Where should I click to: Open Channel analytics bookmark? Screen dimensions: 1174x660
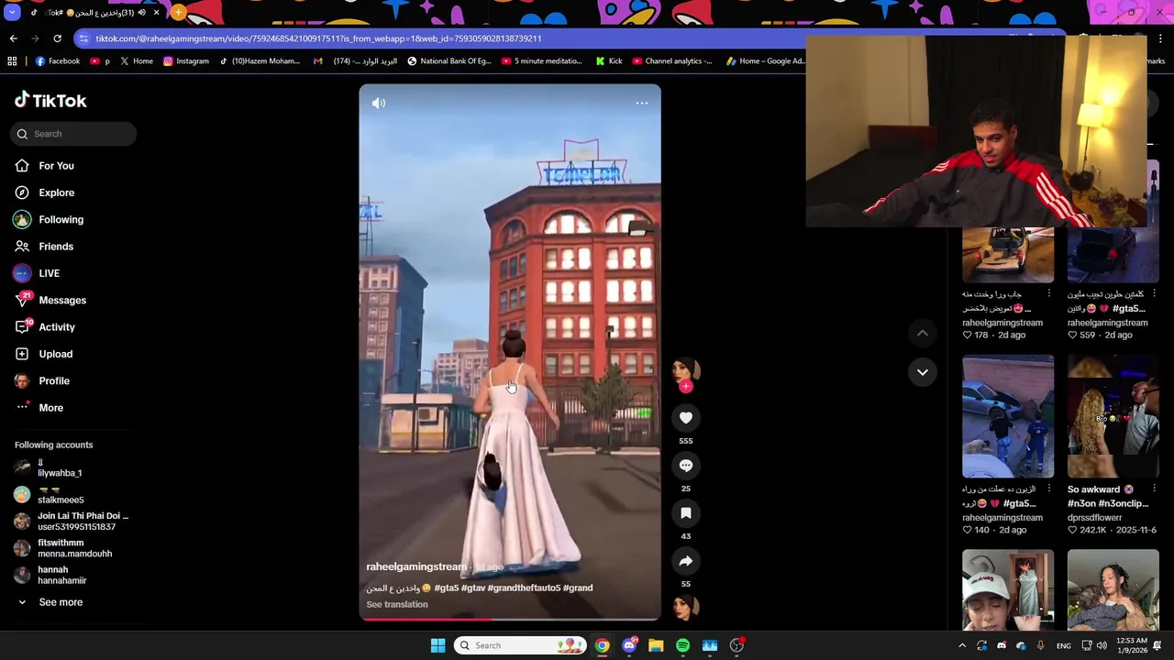click(x=671, y=61)
